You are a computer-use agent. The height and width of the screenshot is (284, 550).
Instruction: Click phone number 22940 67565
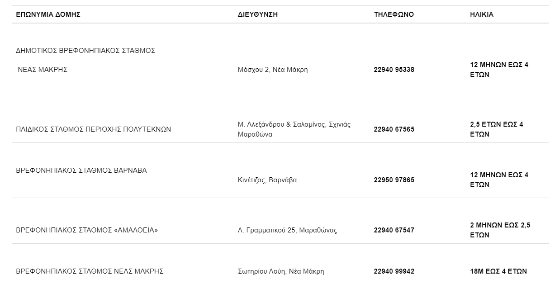394,129
